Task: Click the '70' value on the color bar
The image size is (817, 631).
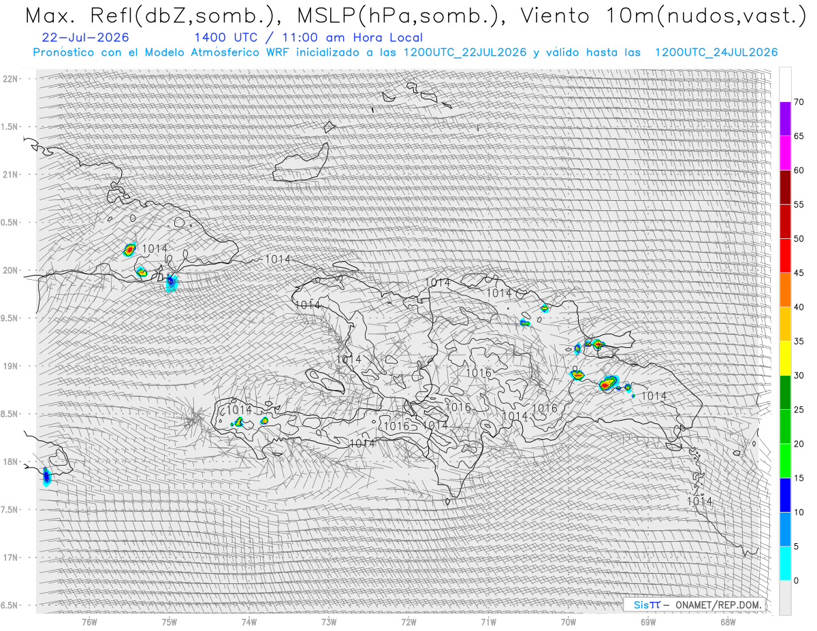Action: point(799,102)
